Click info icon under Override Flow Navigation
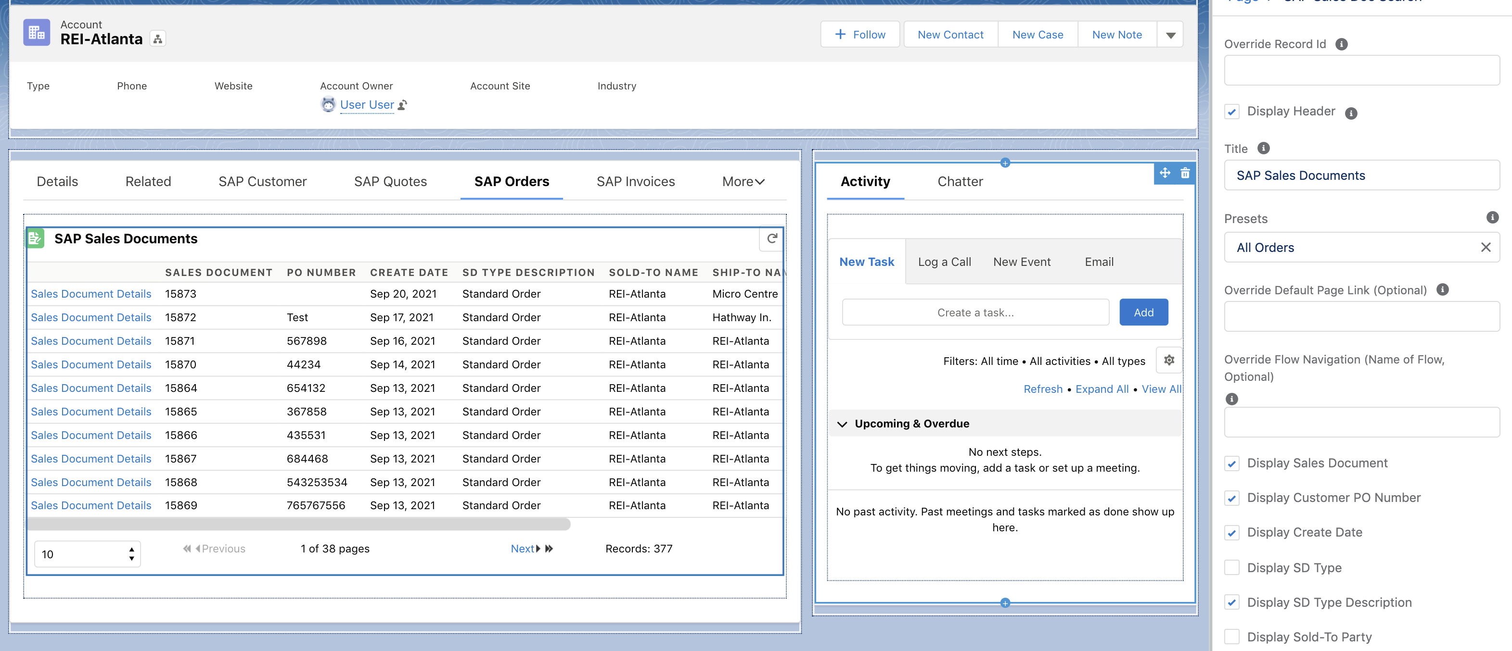1512x651 pixels. tap(1231, 399)
